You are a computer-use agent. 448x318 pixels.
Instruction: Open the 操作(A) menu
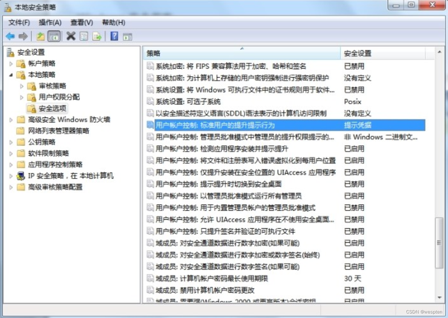[50, 22]
